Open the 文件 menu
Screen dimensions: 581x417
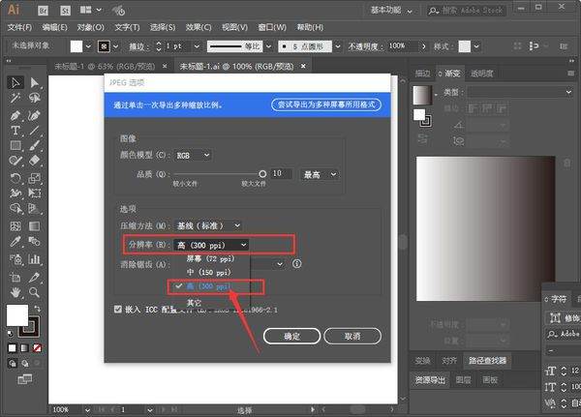coord(18,27)
